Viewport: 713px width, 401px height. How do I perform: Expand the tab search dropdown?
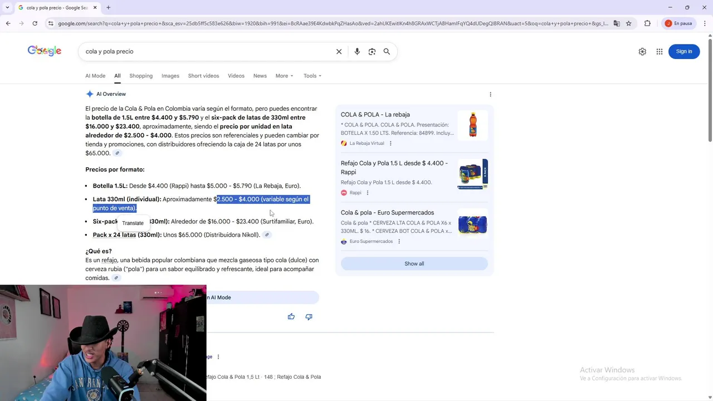[7, 8]
